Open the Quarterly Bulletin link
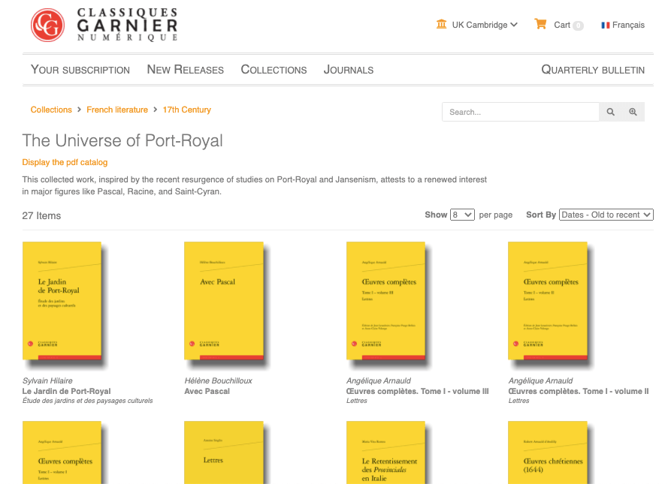 tap(593, 69)
